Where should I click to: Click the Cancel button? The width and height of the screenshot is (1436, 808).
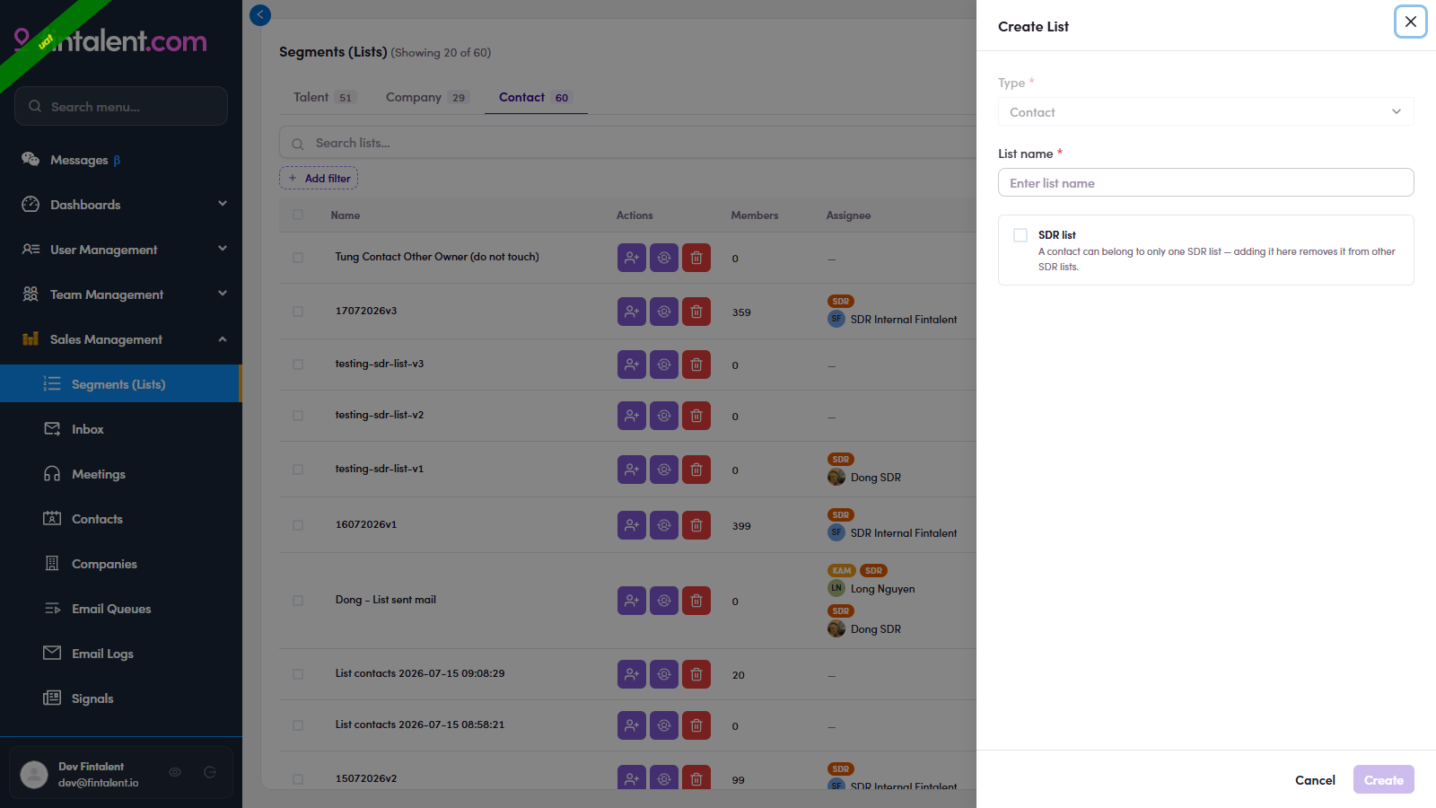(1315, 780)
